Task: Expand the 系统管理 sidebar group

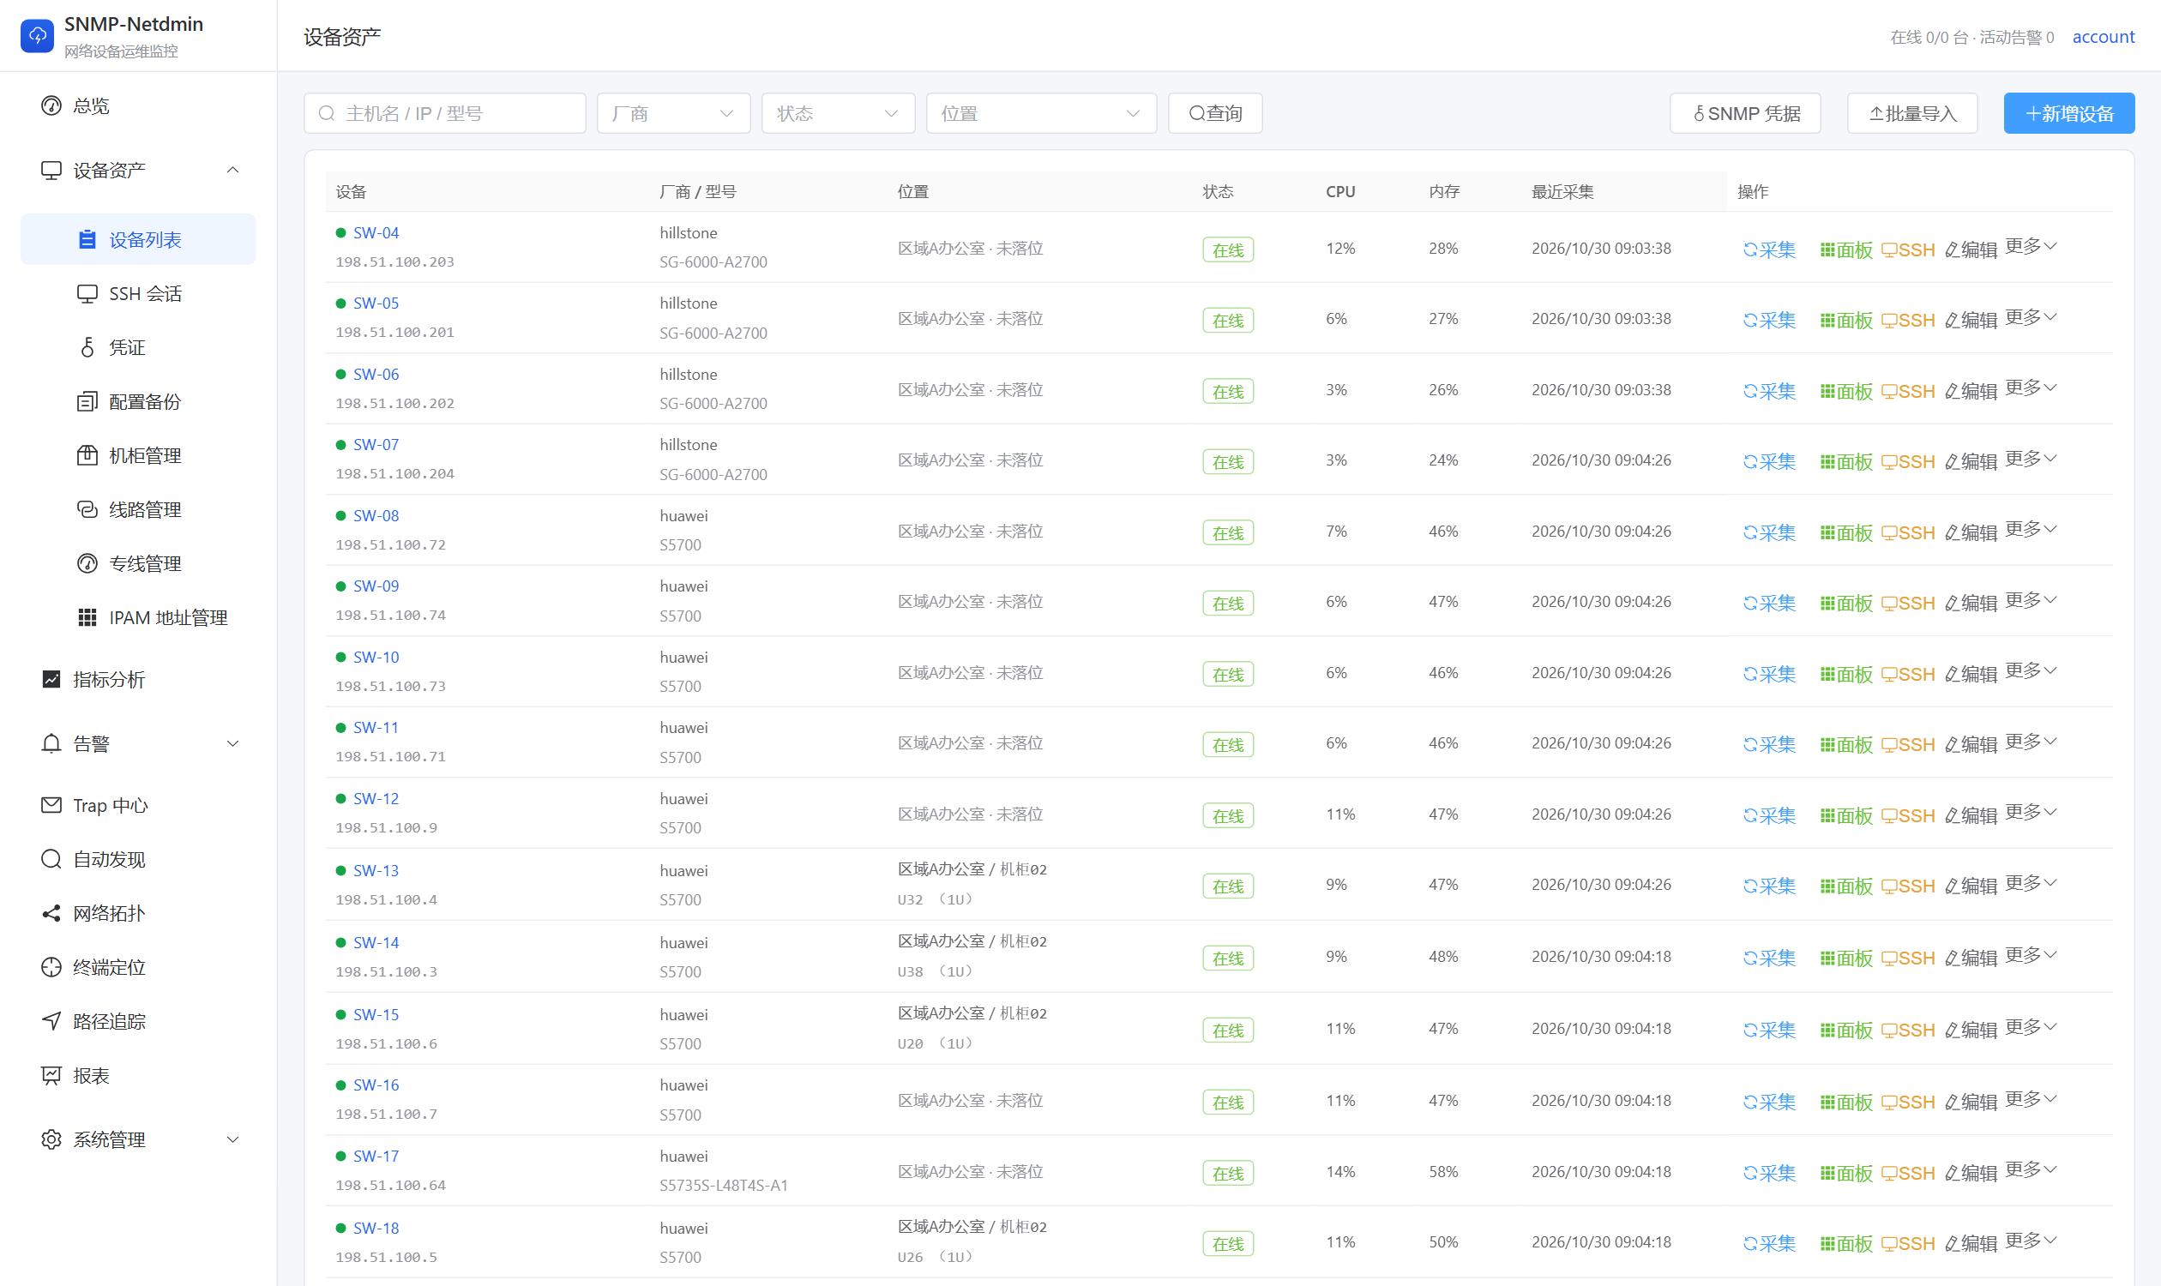Action: click(x=139, y=1139)
